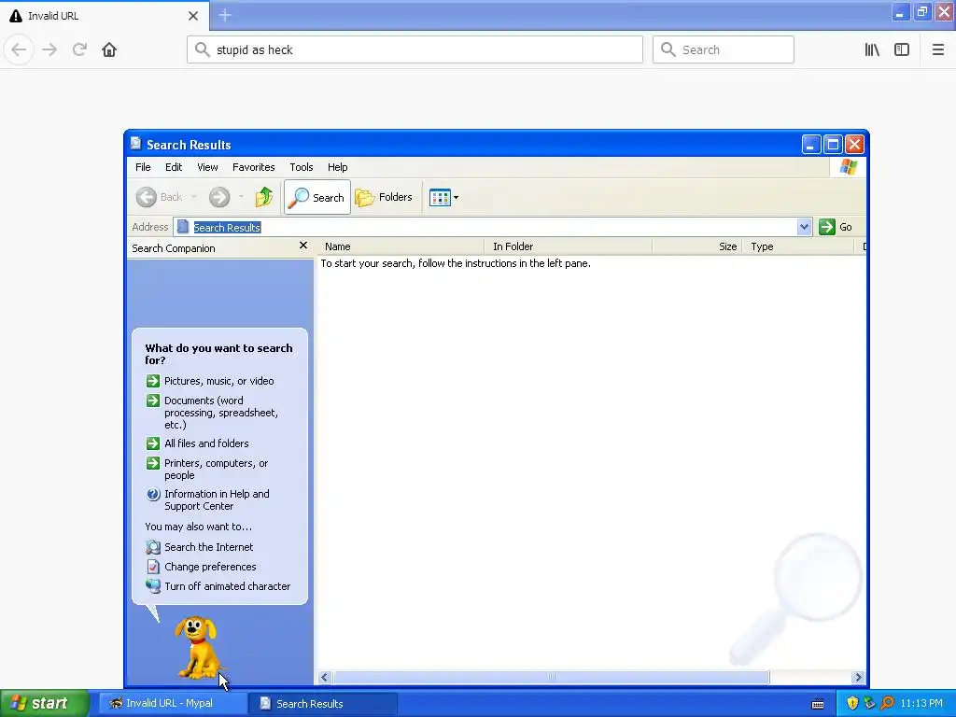Viewport: 956px width, 717px height.
Task: Sort by the Name column header
Action: (401, 246)
